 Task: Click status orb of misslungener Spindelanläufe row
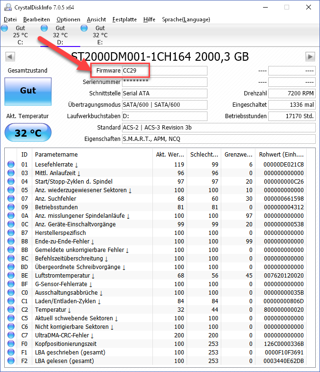tap(11, 215)
